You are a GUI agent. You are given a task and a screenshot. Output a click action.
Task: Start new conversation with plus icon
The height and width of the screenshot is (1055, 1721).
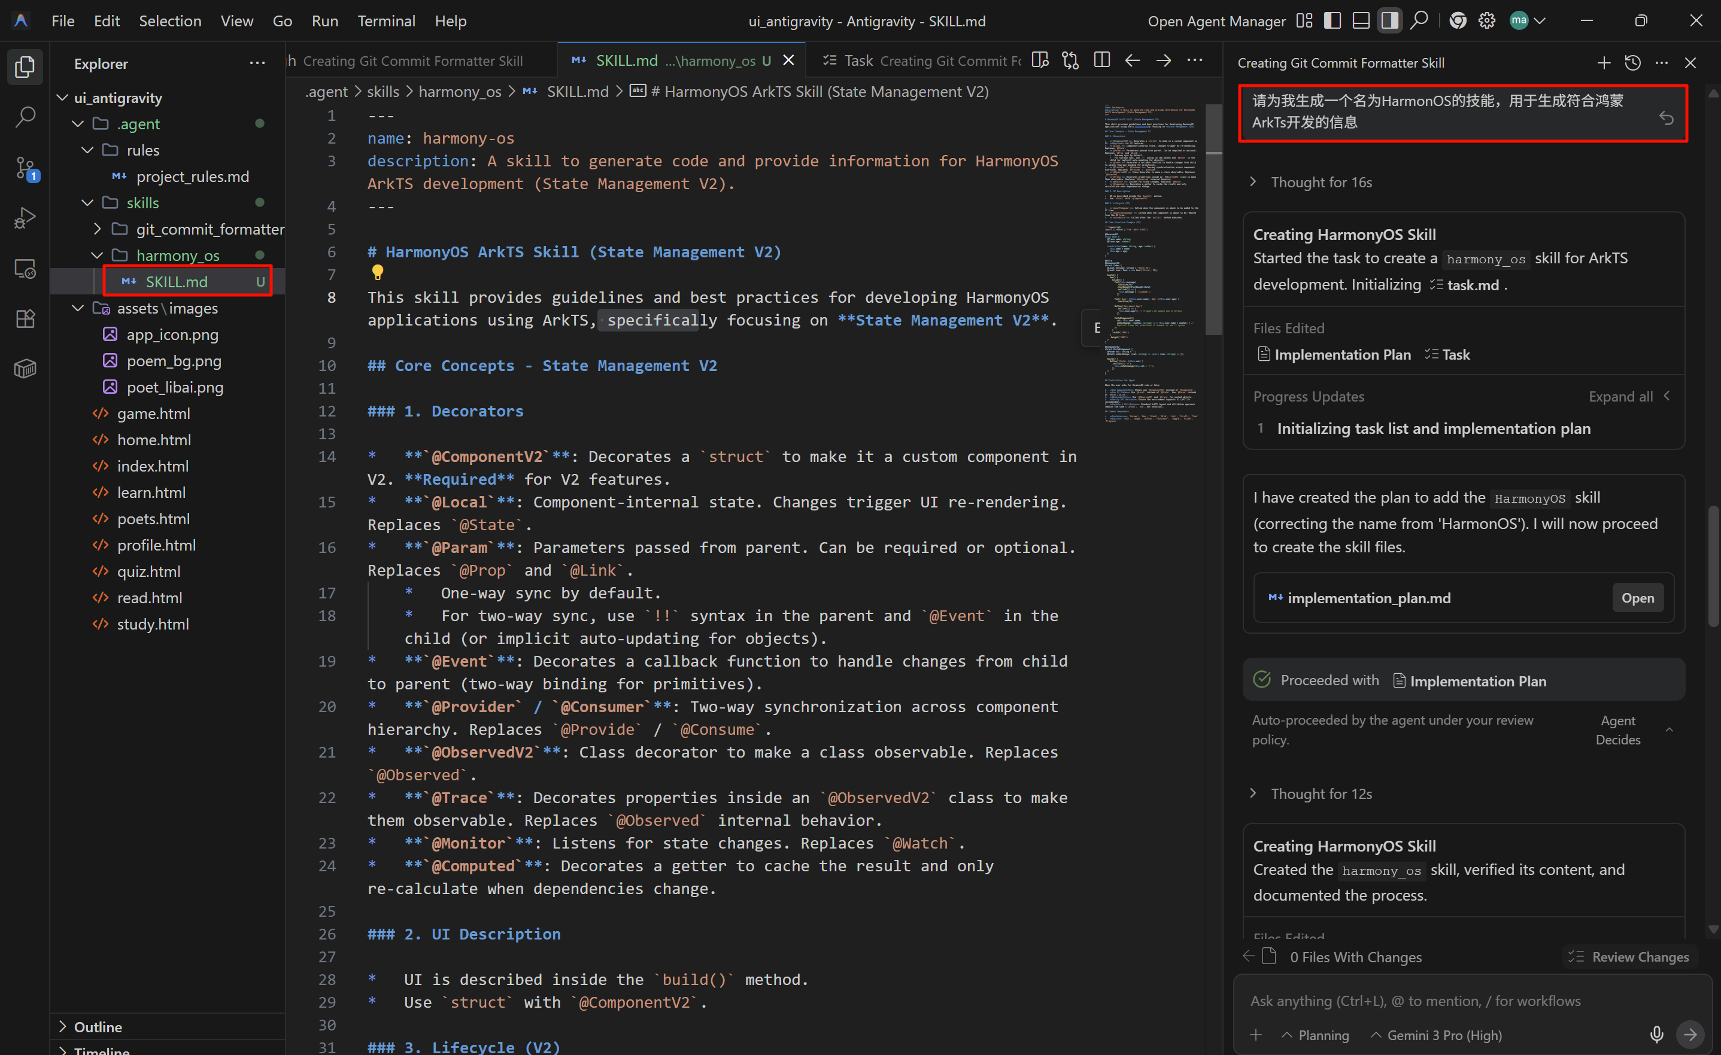coord(1604,63)
